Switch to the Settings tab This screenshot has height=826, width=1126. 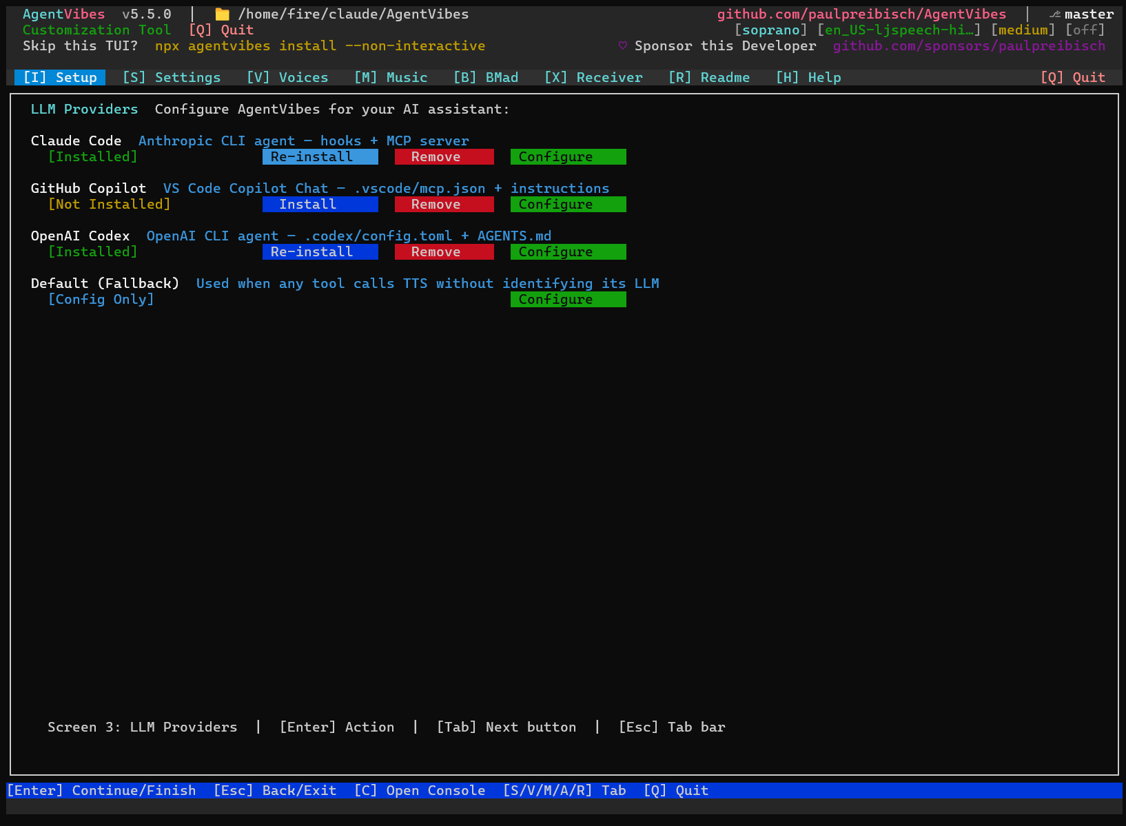pos(172,78)
